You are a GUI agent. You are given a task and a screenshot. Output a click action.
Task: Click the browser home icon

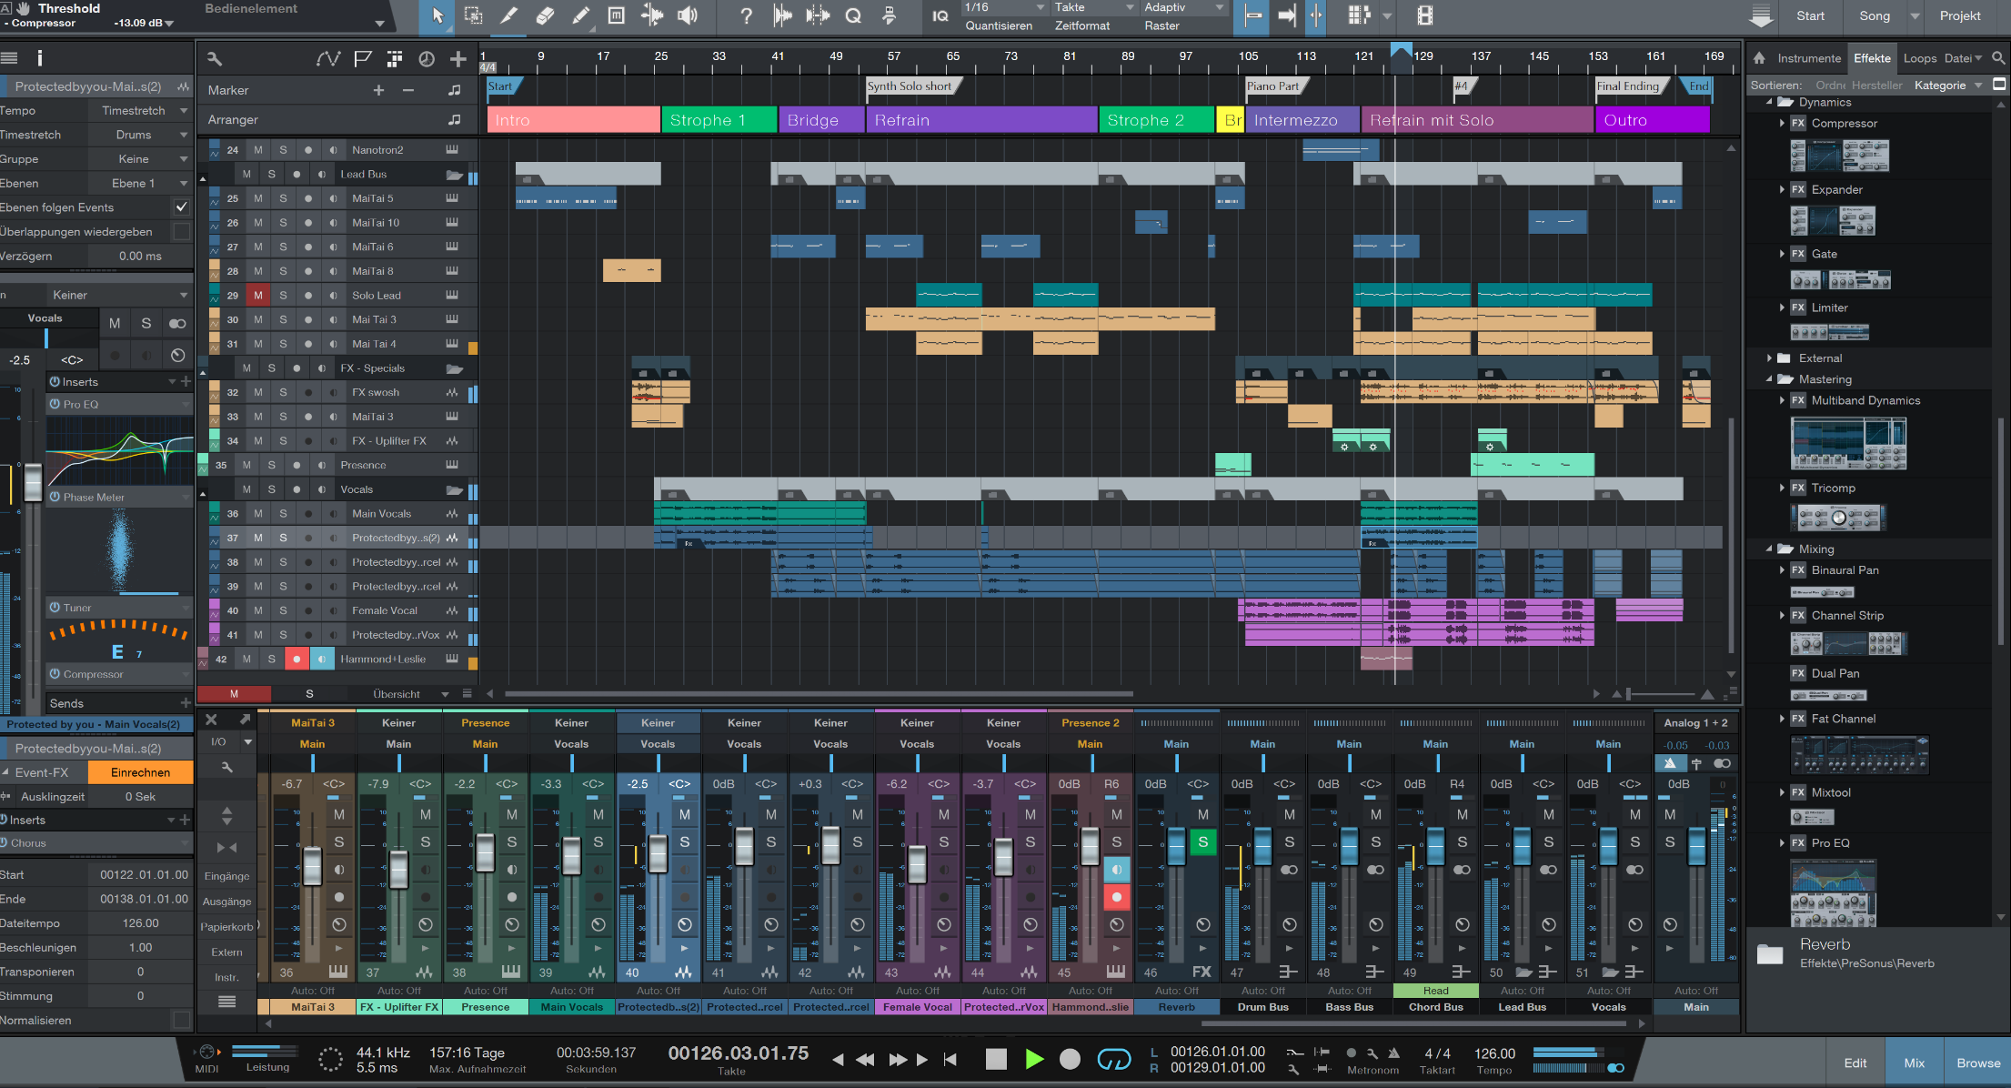pyautogui.click(x=1759, y=58)
